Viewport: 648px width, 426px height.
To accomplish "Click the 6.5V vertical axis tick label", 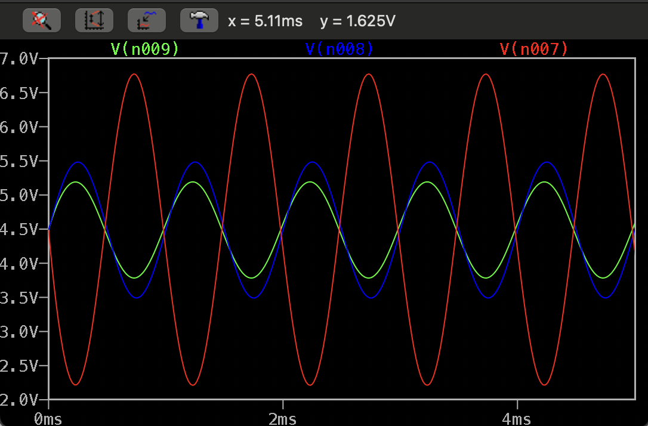I will pyautogui.click(x=19, y=93).
